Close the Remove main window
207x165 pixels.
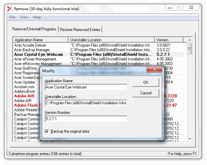[191, 7]
